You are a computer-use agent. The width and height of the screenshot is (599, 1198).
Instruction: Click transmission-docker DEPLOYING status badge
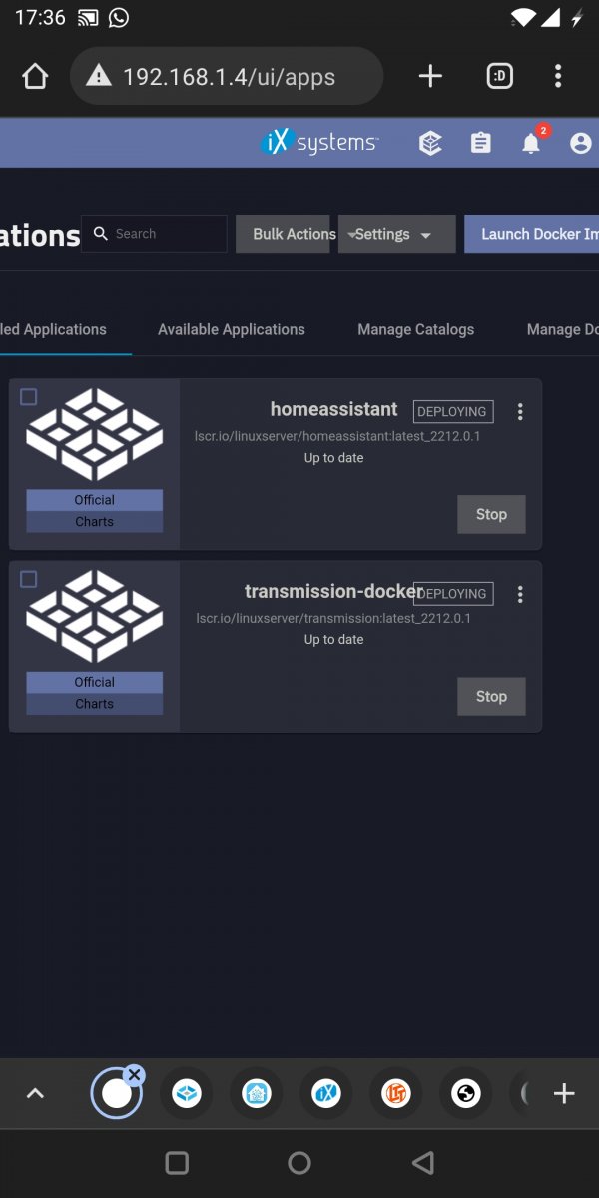click(455, 593)
